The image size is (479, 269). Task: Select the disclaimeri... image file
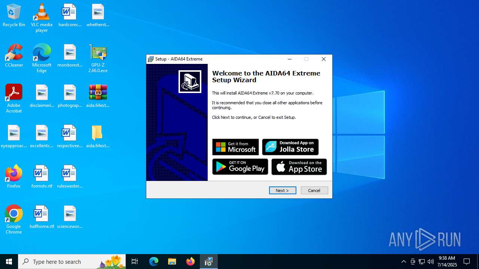[x=42, y=96]
